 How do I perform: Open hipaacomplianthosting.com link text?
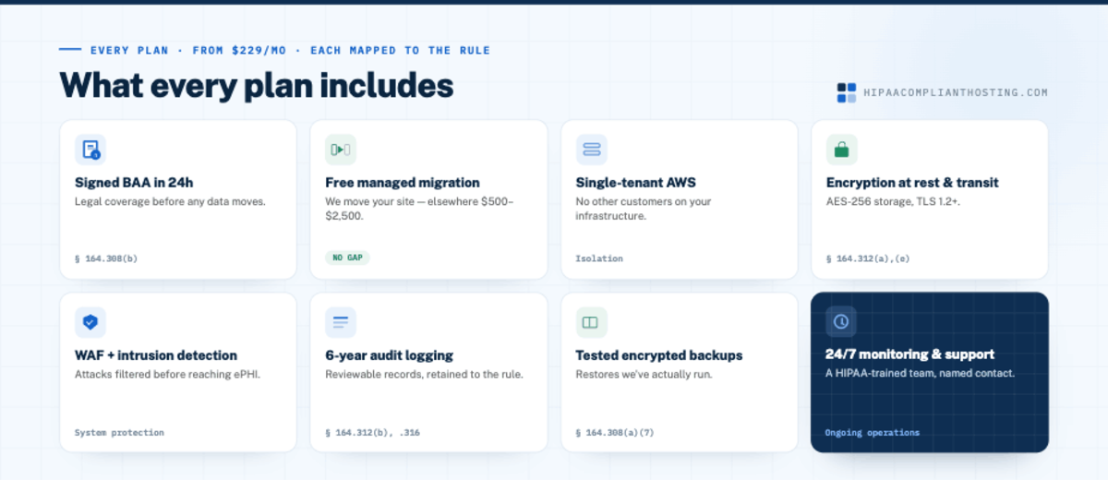[956, 92]
